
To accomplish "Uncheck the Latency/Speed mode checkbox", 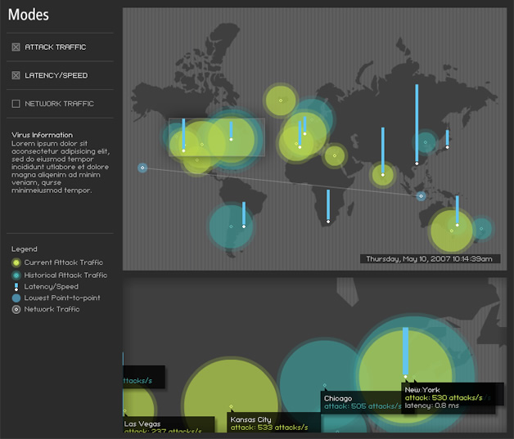I will pyautogui.click(x=16, y=75).
